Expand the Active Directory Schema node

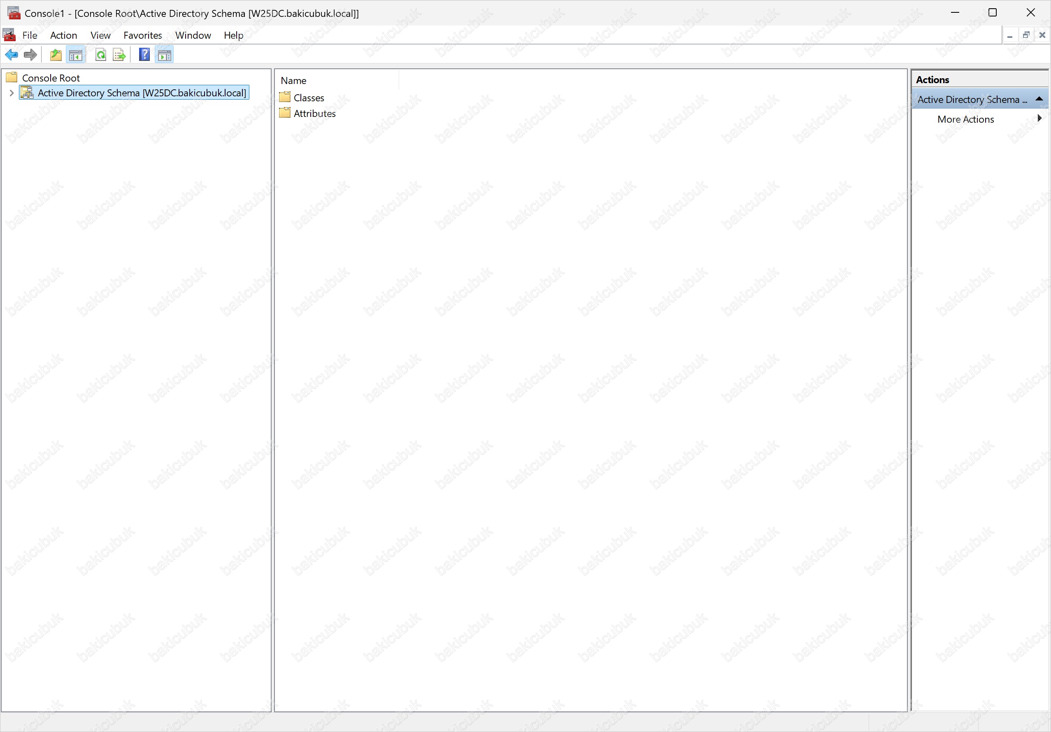(x=12, y=93)
